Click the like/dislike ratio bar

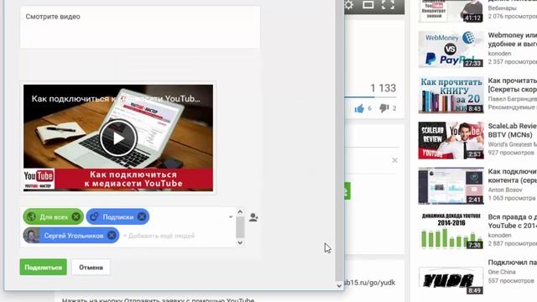pos(370,97)
